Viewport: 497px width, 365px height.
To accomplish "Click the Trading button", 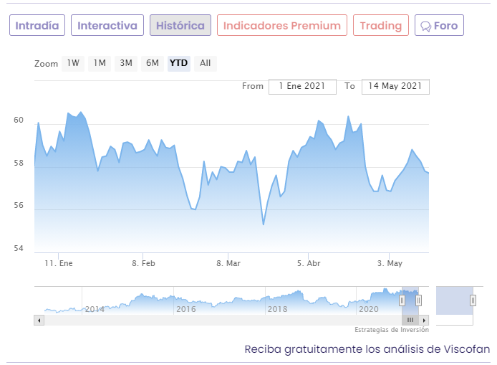I will tap(380, 26).
